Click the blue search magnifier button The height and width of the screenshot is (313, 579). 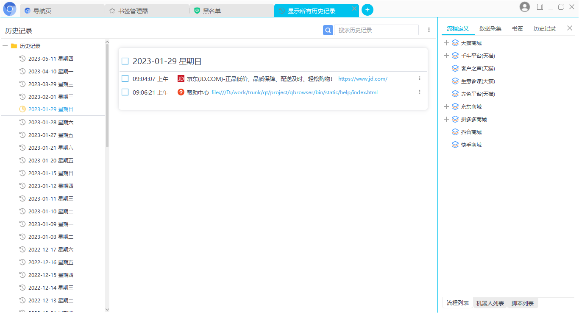328,30
